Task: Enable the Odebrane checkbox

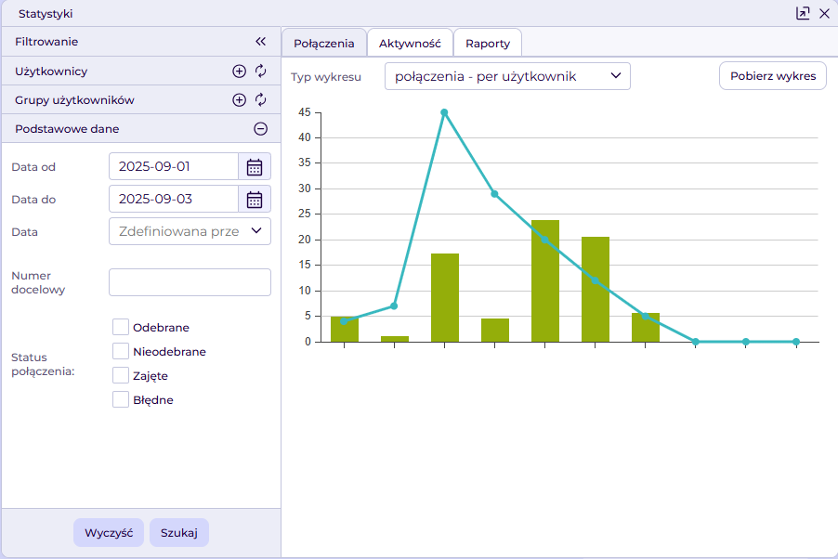Action: [x=121, y=327]
